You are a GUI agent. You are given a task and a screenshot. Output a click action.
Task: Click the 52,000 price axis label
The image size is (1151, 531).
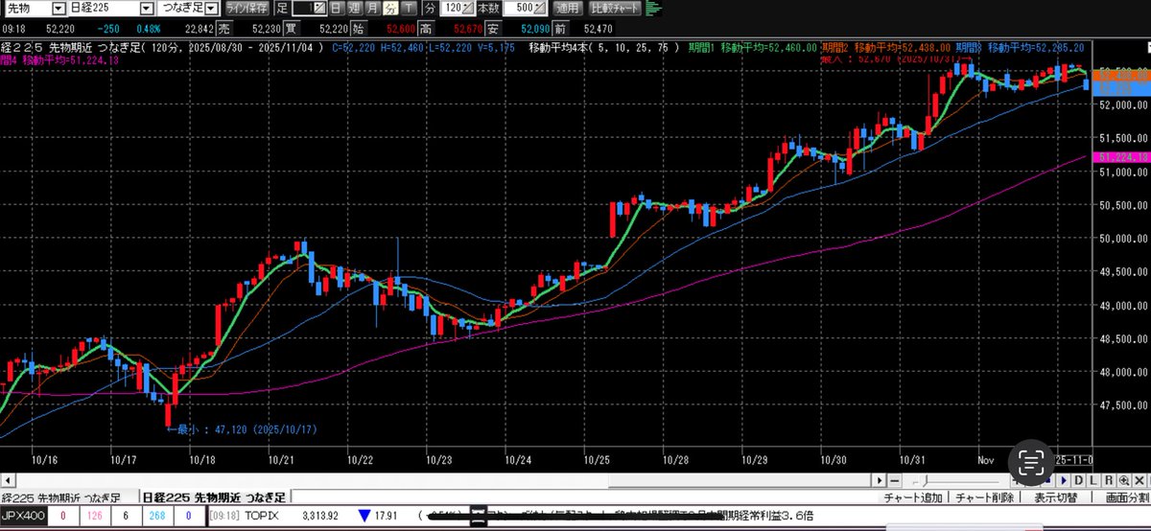click(x=1121, y=105)
